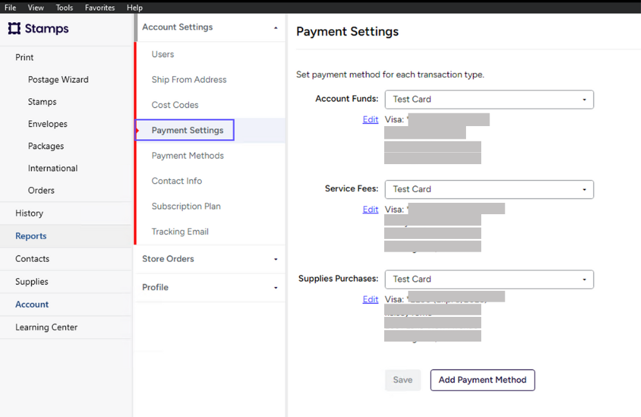Open Cost Codes settings
Screen dimensions: 641x417
175,105
